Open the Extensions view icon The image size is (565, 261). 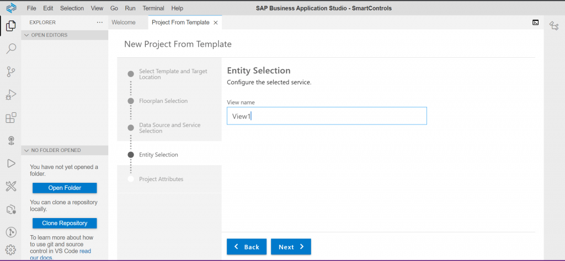(x=11, y=117)
